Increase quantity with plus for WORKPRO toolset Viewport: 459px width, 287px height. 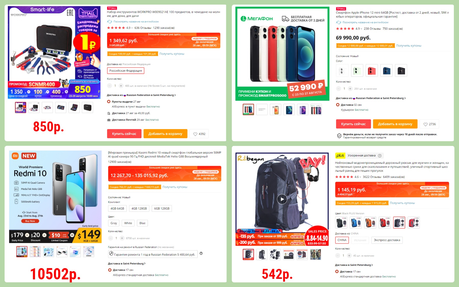click(121, 86)
